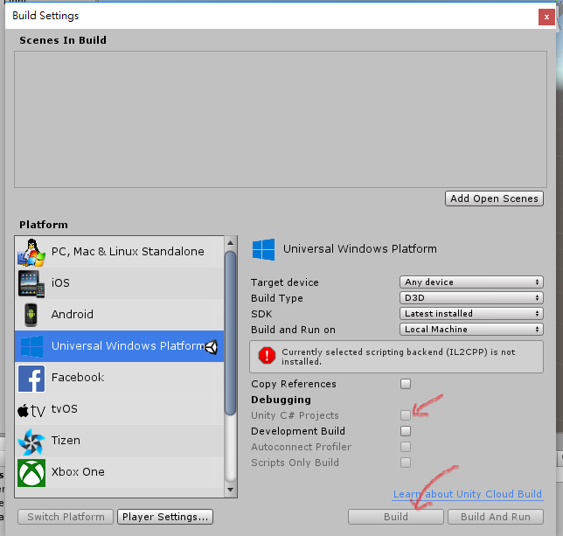Viewport: 563px width, 536px height.
Task: Click the Build button
Action: tap(396, 517)
